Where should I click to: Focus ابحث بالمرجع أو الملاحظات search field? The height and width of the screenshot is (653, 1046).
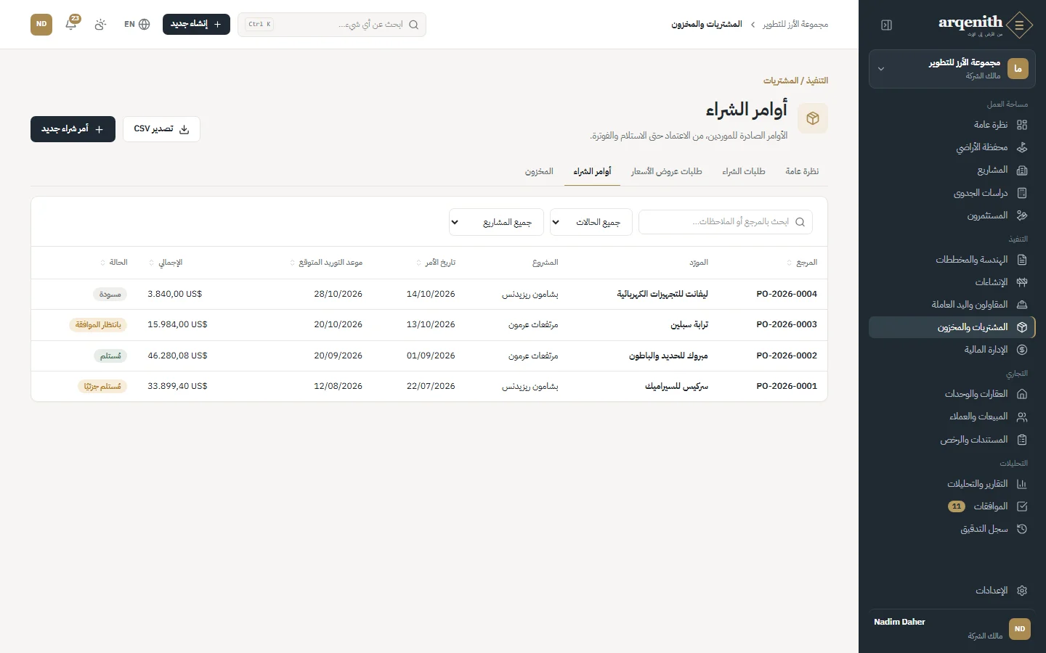tap(726, 222)
